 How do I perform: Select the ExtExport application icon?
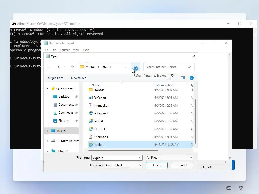coord(90,98)
